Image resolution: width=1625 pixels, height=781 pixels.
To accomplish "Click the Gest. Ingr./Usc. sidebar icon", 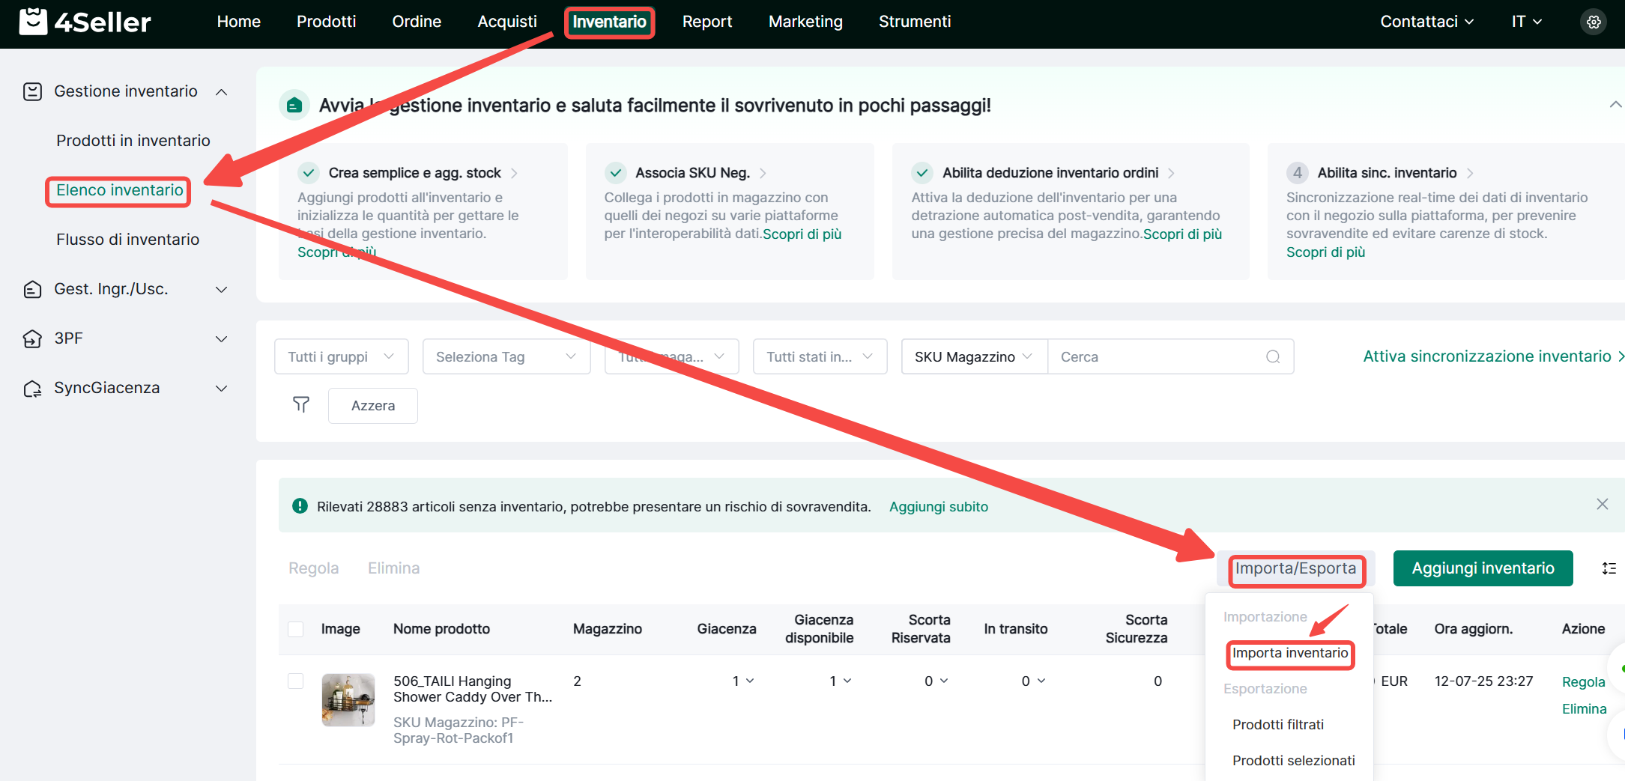I will coord(32,290).
